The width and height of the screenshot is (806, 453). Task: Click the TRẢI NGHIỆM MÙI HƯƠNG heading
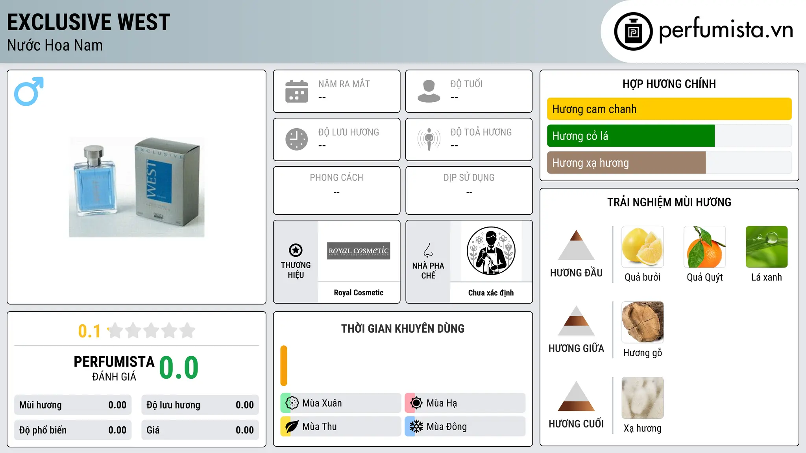pos(669,202)
